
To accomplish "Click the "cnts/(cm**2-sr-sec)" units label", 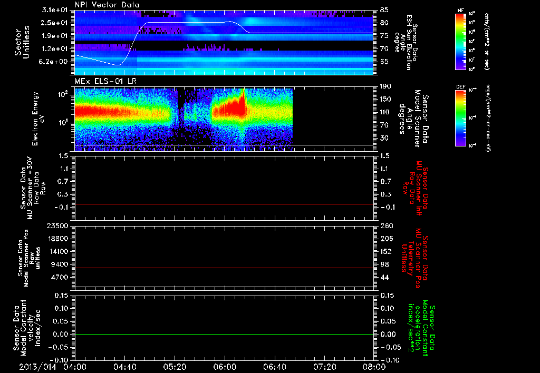I will click(487, 41).
